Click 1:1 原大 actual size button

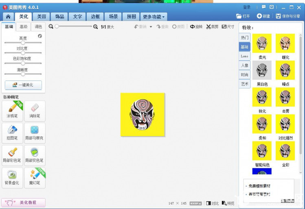pyautogui.click(x=108, y=27)
